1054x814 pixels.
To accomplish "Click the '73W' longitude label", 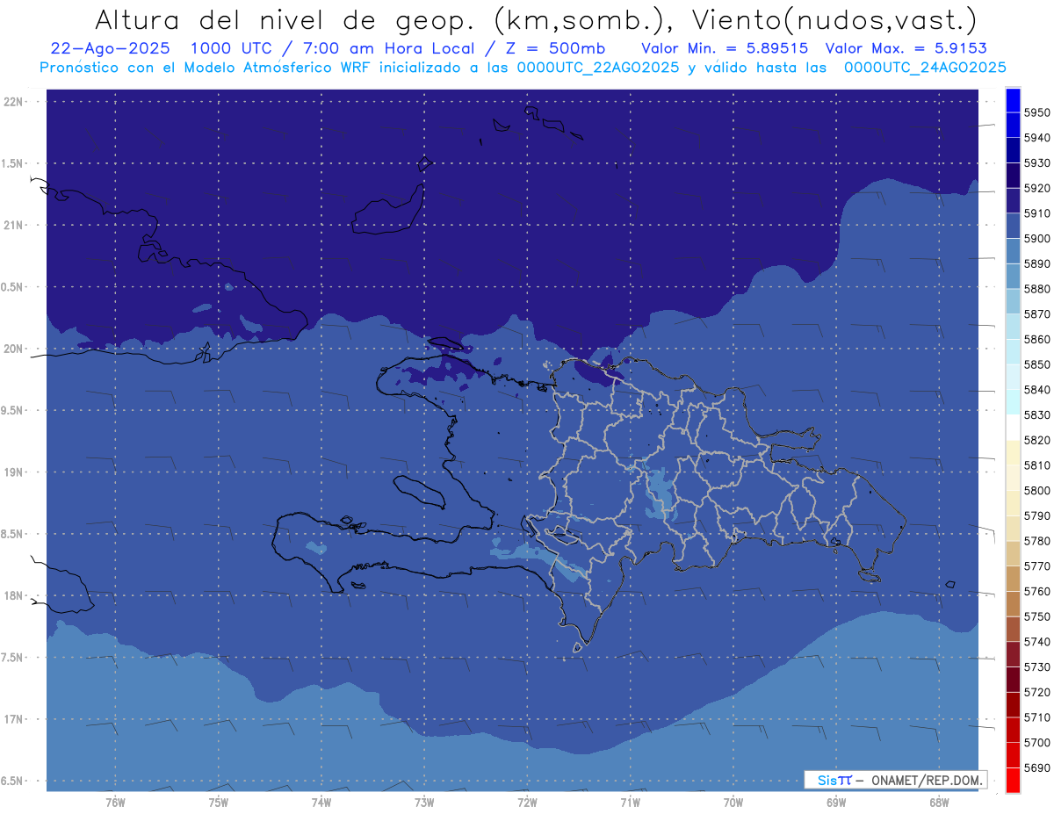I will click(424, 802).
